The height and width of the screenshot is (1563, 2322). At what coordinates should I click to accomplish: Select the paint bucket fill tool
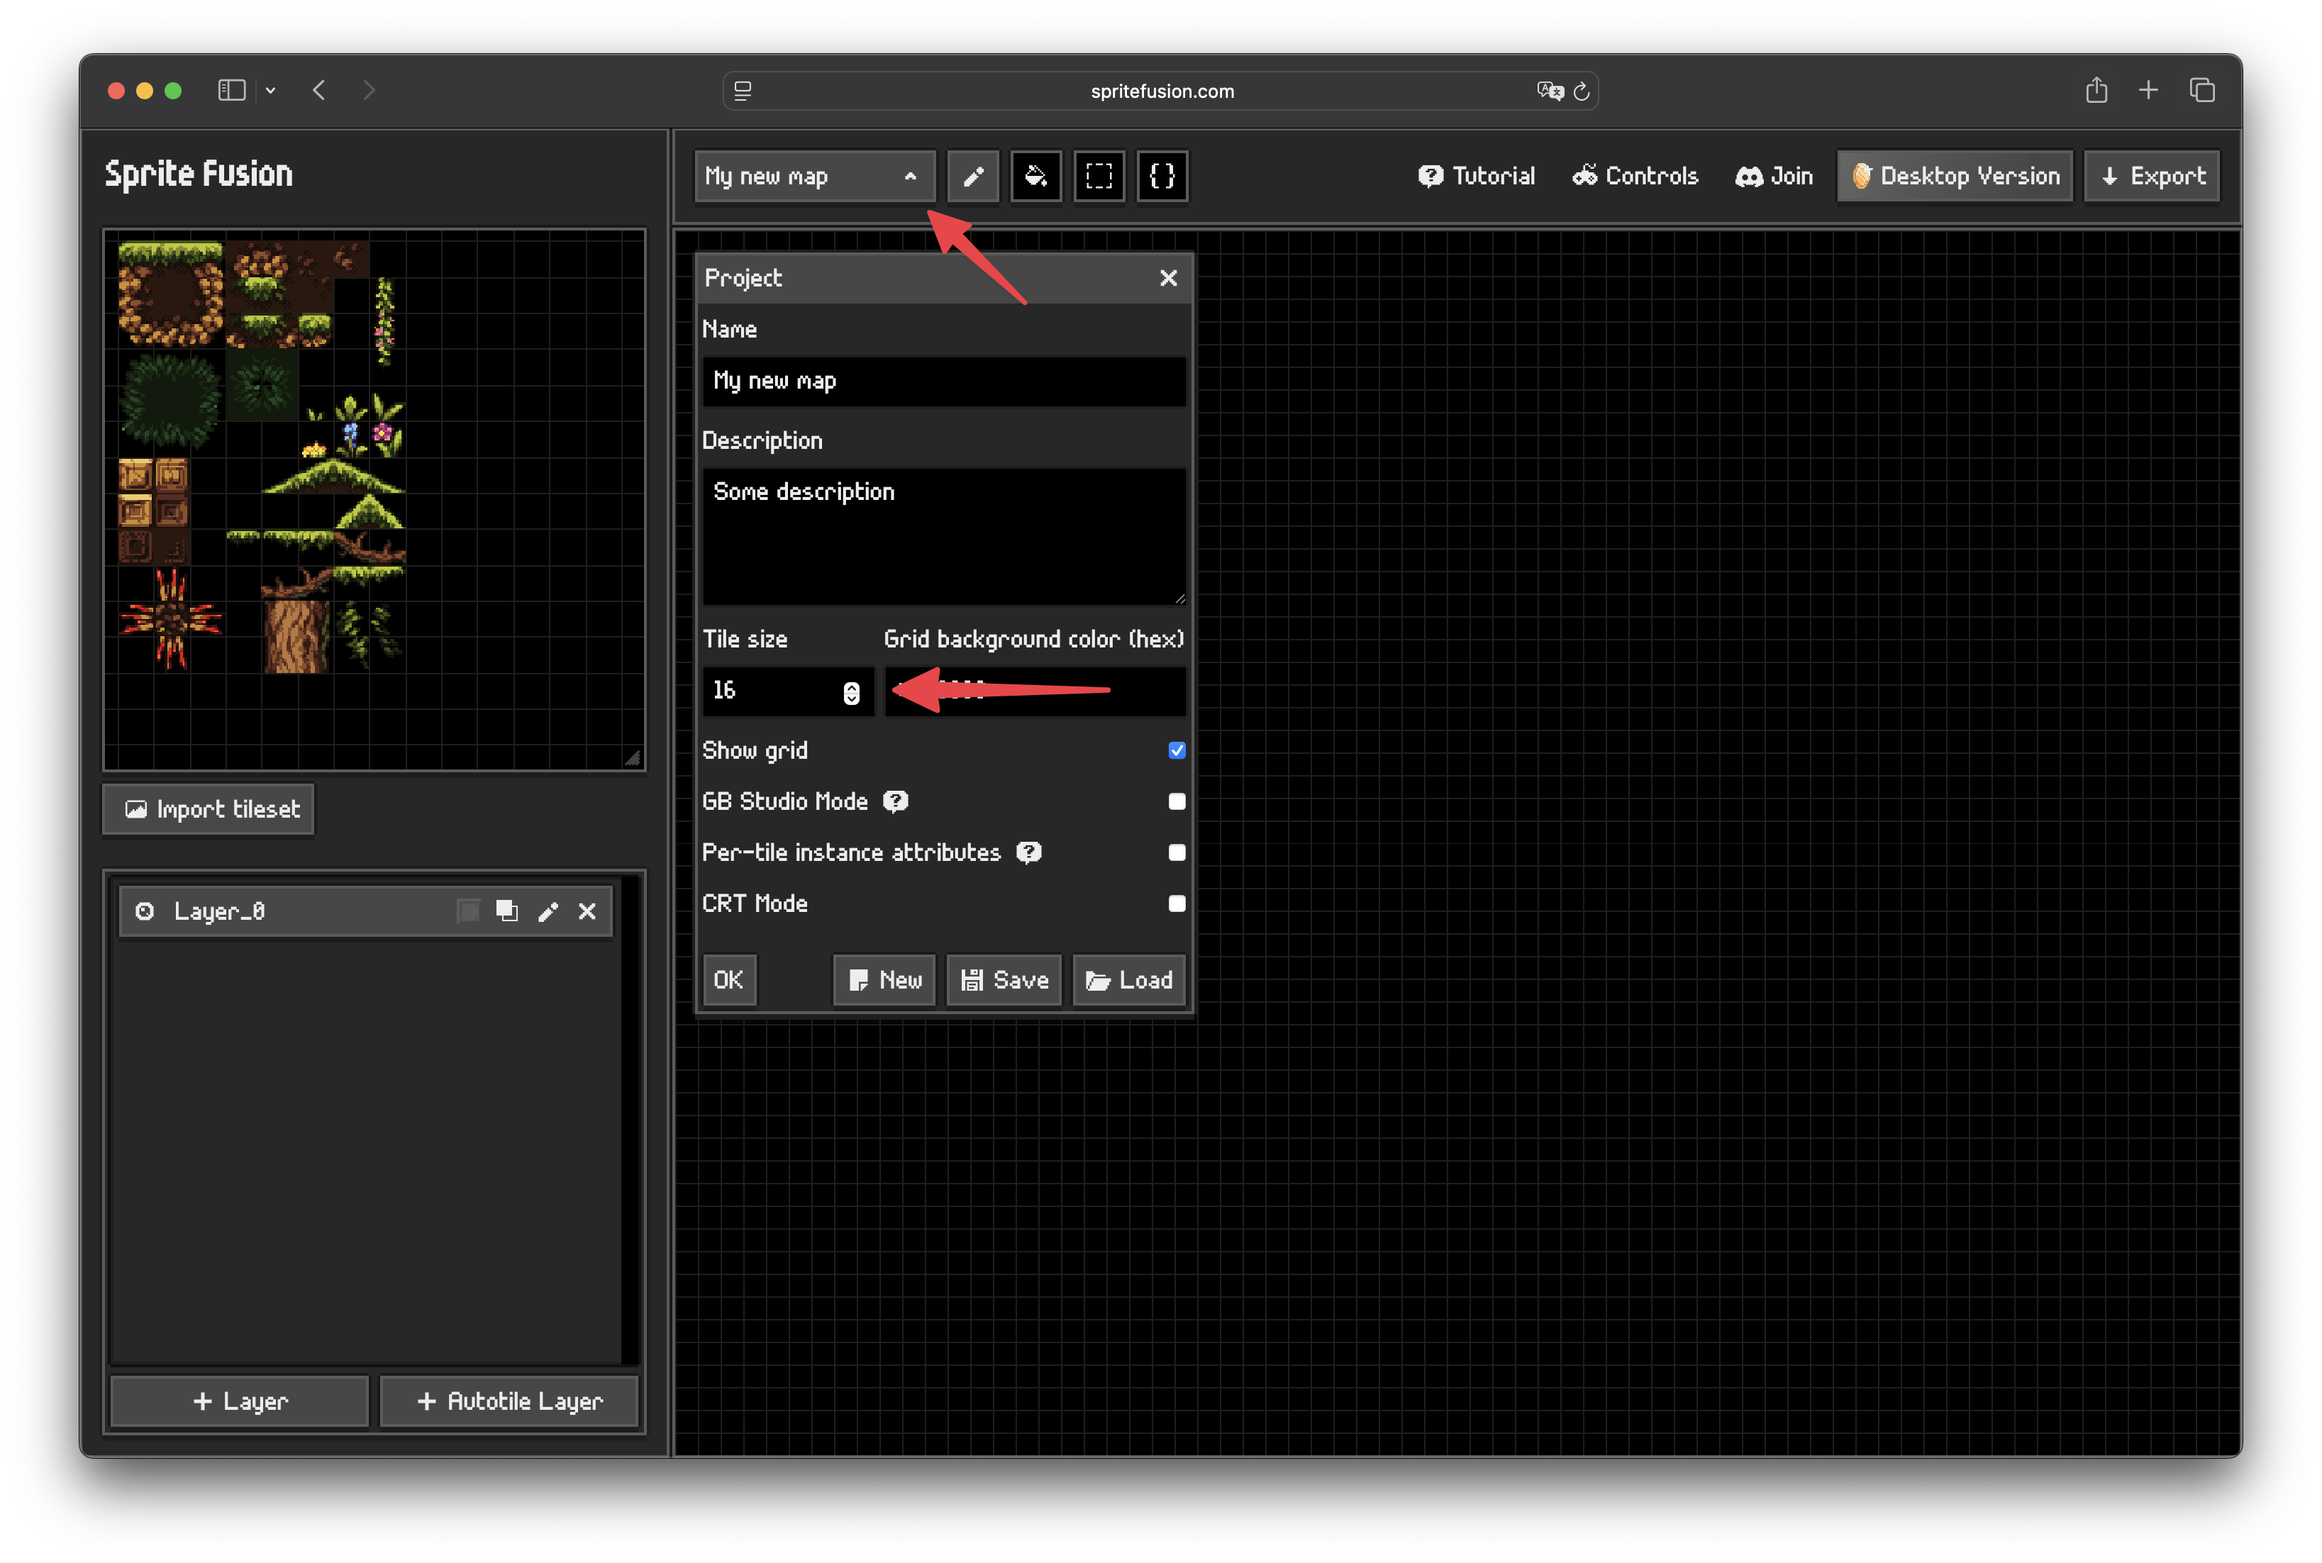[x=1036, y=177]
